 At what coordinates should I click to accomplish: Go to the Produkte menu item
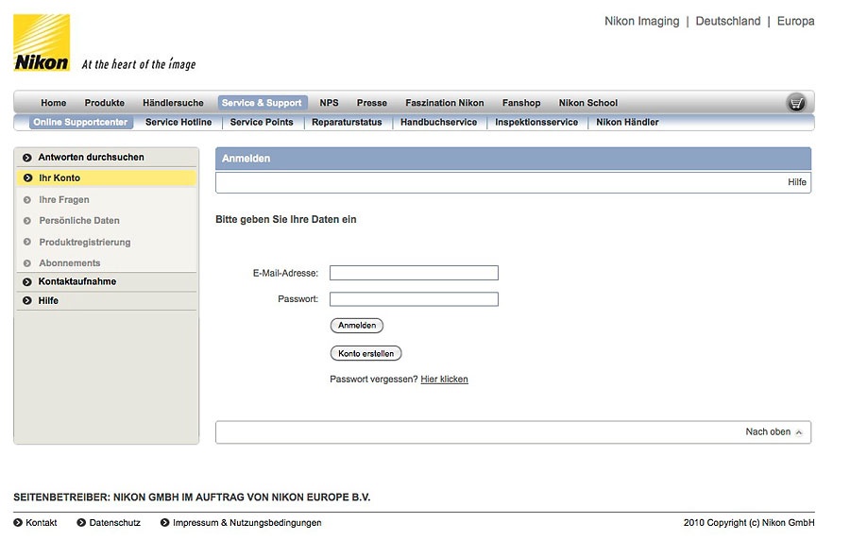pyautogui.click(x=104, y=103)
